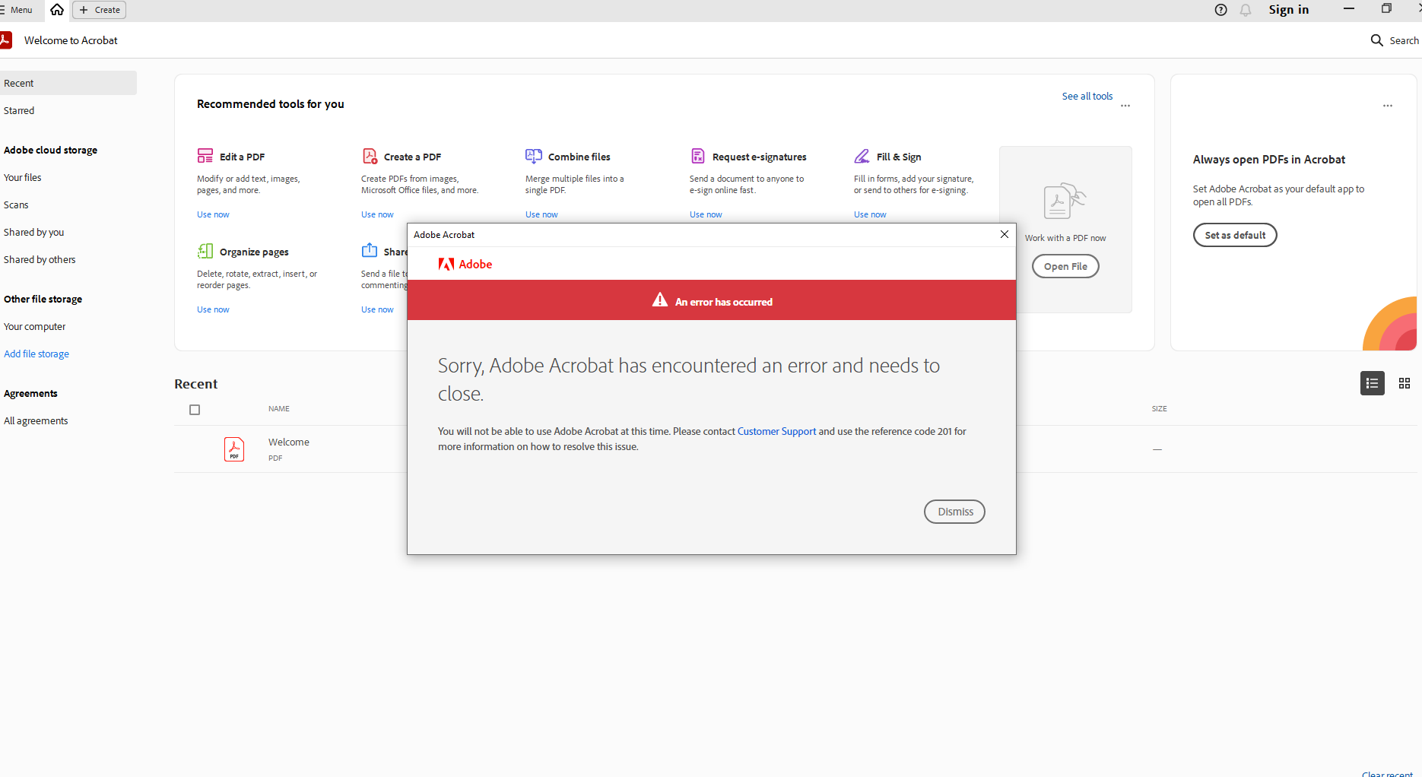Click Use now under Fill & Sign
The image size is (1422, 777).
(870, 214)
